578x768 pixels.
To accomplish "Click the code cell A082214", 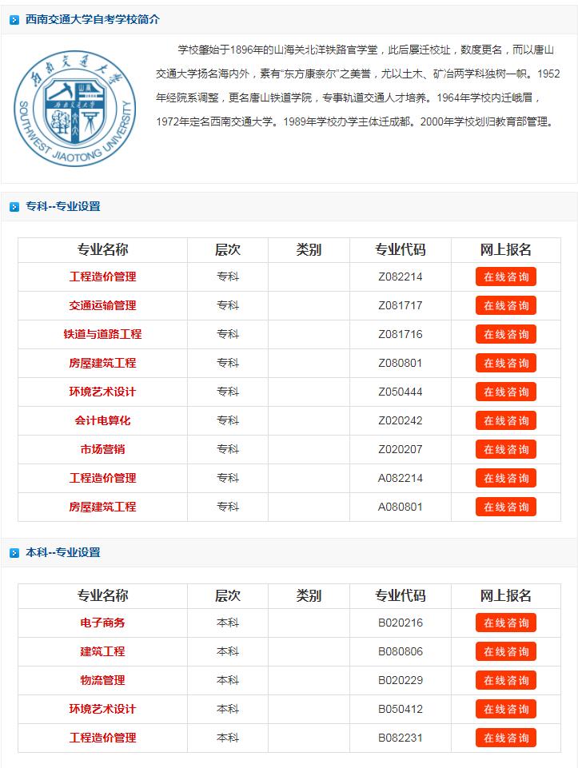I will pyautogui.click(x=401, y=478).
